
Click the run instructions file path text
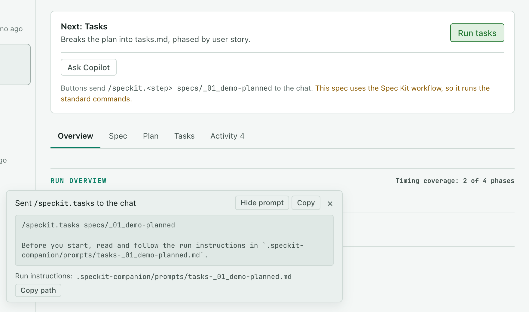pyautogui.click(x=184, y=277)
